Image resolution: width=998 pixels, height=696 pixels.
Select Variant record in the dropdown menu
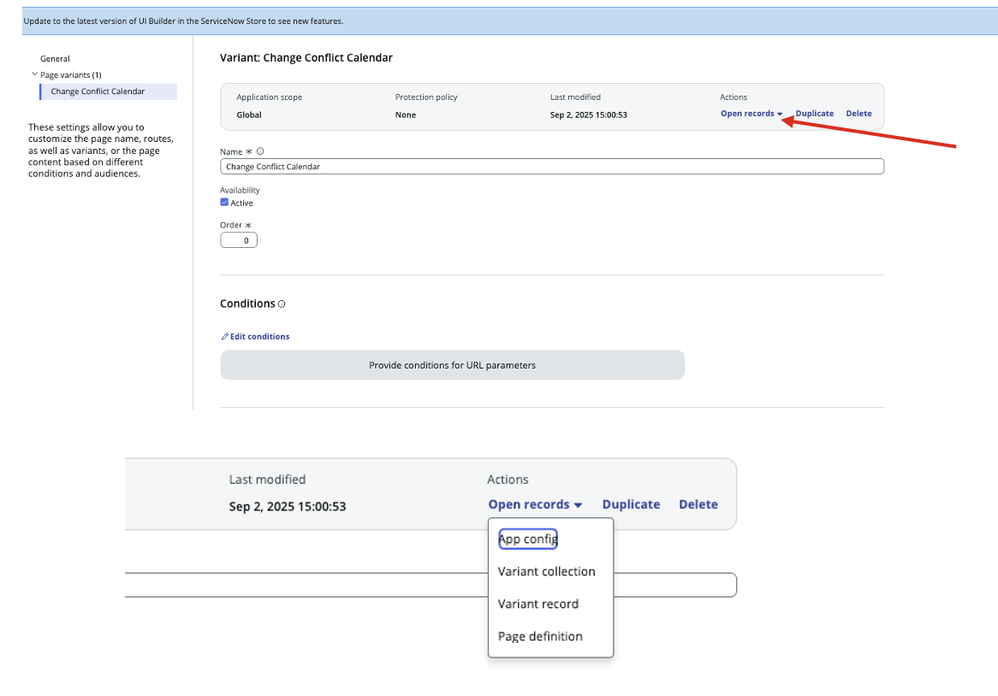coord(538,604)
